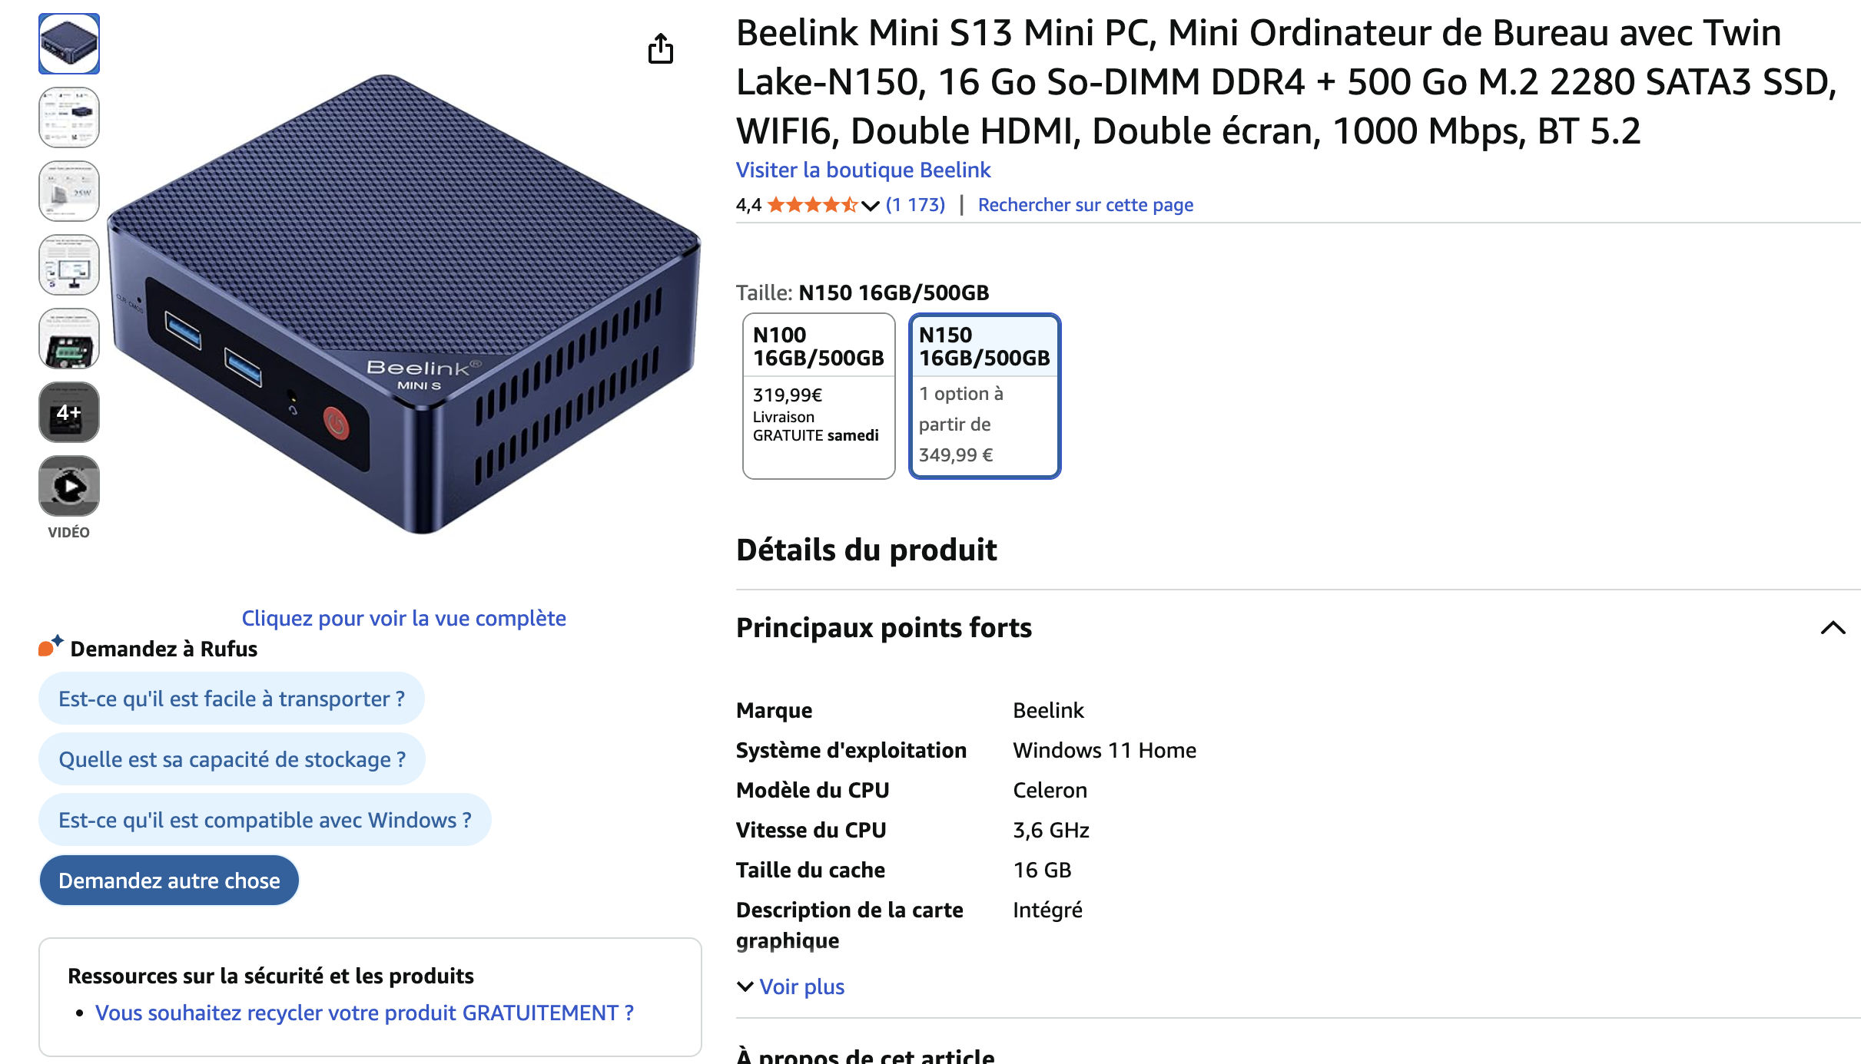The width and height of the screenshot is (1861, 1064).
Task: Open the product video via play icon
Action: pyautogui.click(x=68, y=485)
